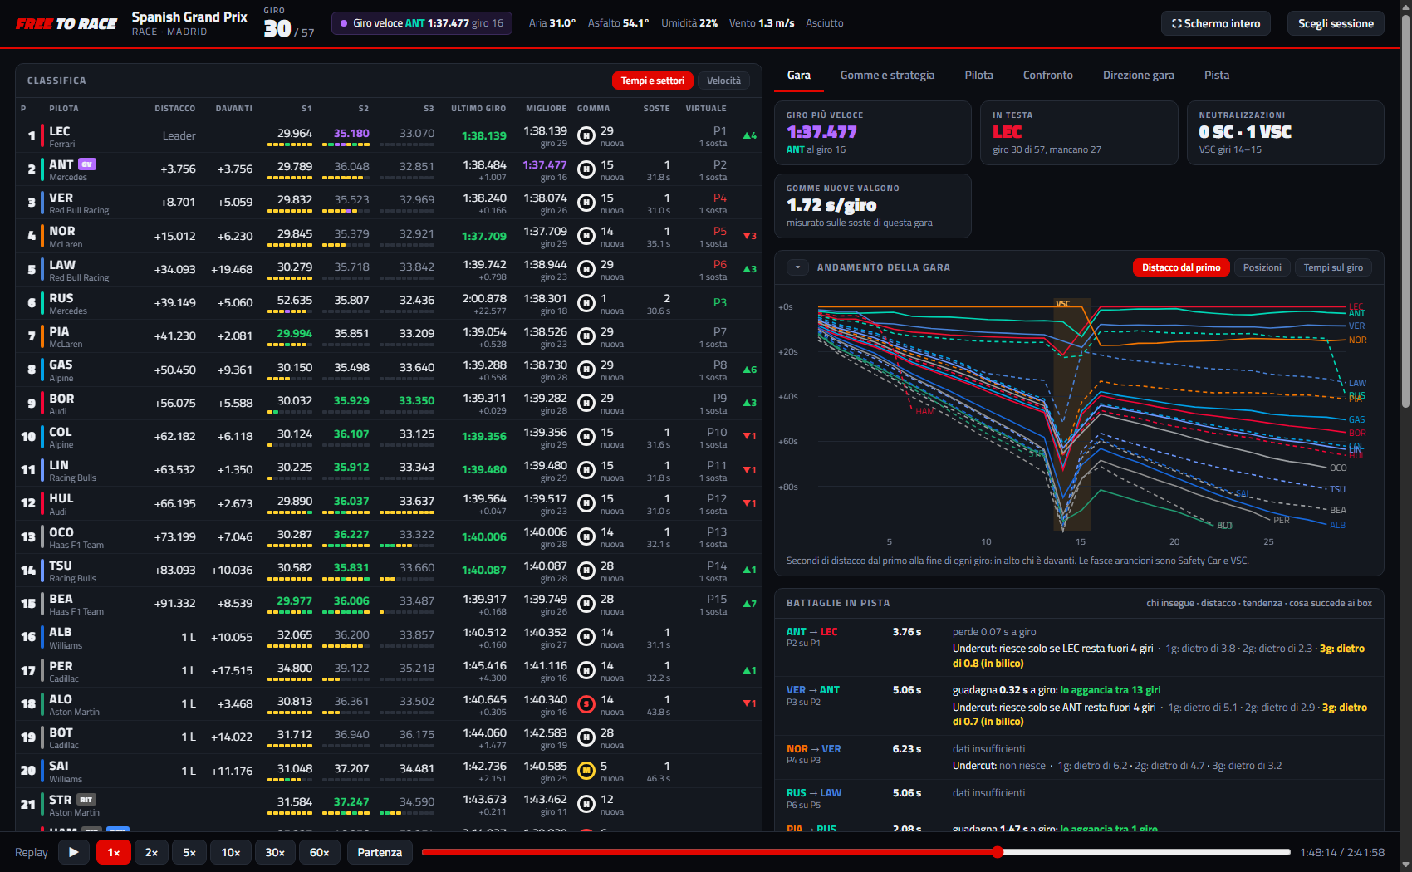Click LEC's hard tyre compound icon
Viewport: 1412px width, 872px height.
tap(586, 135)
